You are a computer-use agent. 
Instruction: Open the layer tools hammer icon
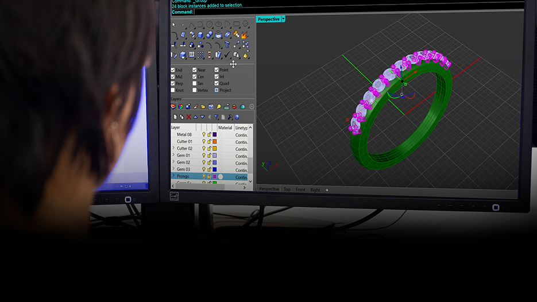point(230,117)
